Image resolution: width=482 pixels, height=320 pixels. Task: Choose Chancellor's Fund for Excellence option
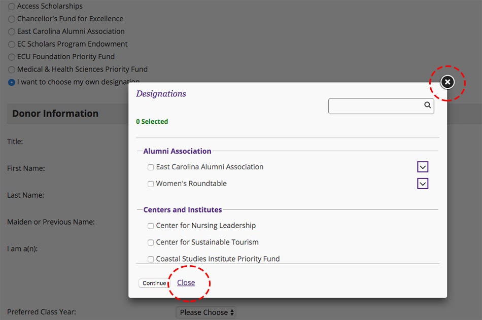pos(11,19)
